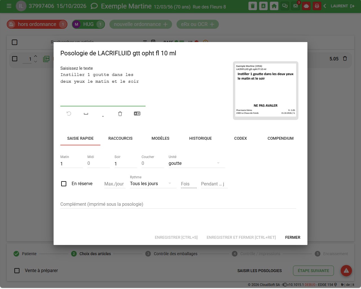Click the space-bar insert icon under the text
Viewport: 361px width, 289px height.
point(86,114)
